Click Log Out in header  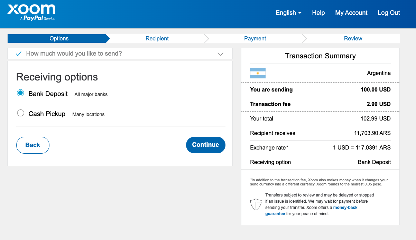(x=389, y=13)
